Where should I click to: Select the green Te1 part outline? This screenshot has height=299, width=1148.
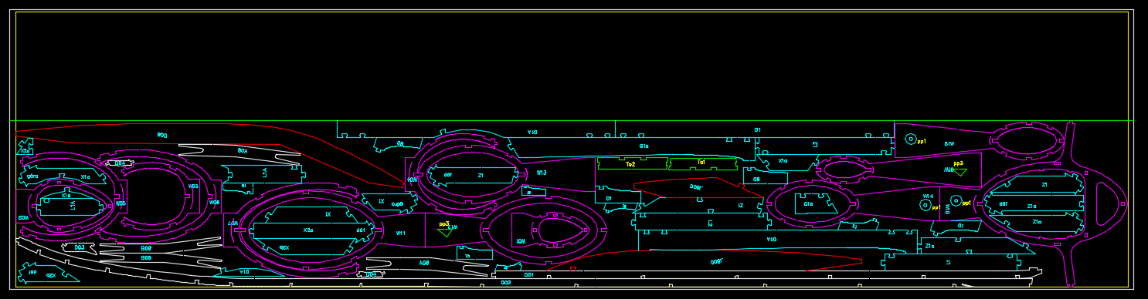pos(703,163)
